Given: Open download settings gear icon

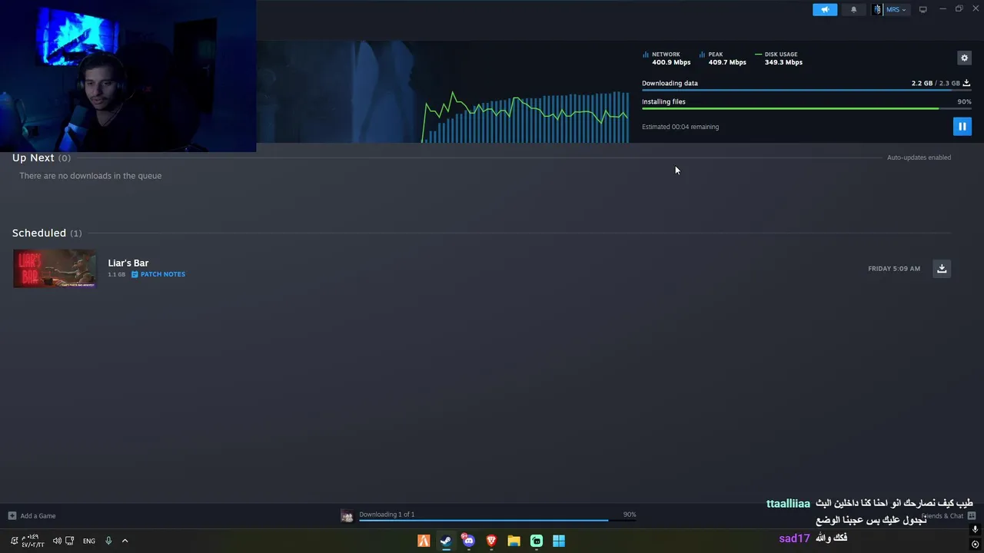Looking at the screenshot, I should 964,58.
